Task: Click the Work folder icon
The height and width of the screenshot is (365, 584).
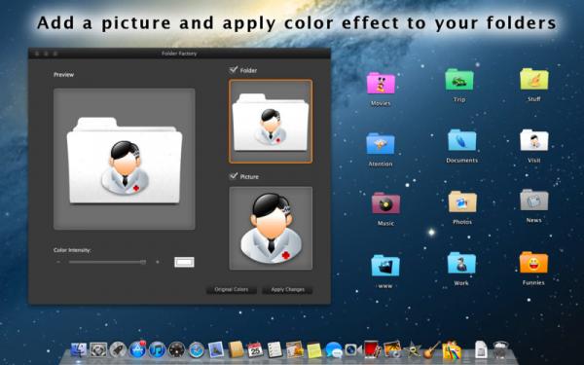Action: pos(461,263)
